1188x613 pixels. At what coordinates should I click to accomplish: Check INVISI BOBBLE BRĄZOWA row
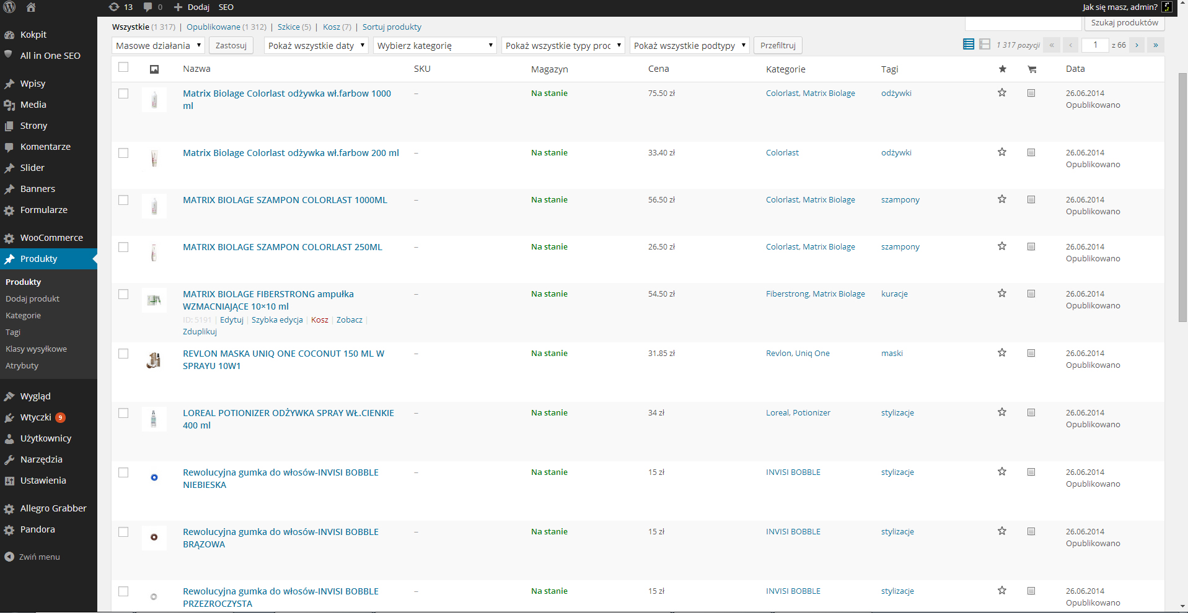123,532
